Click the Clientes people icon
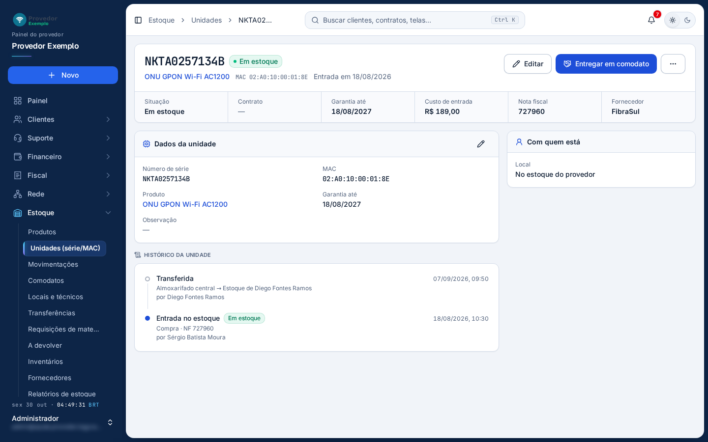The width and height of the screenshot is (708, 442). click(18, 119)
